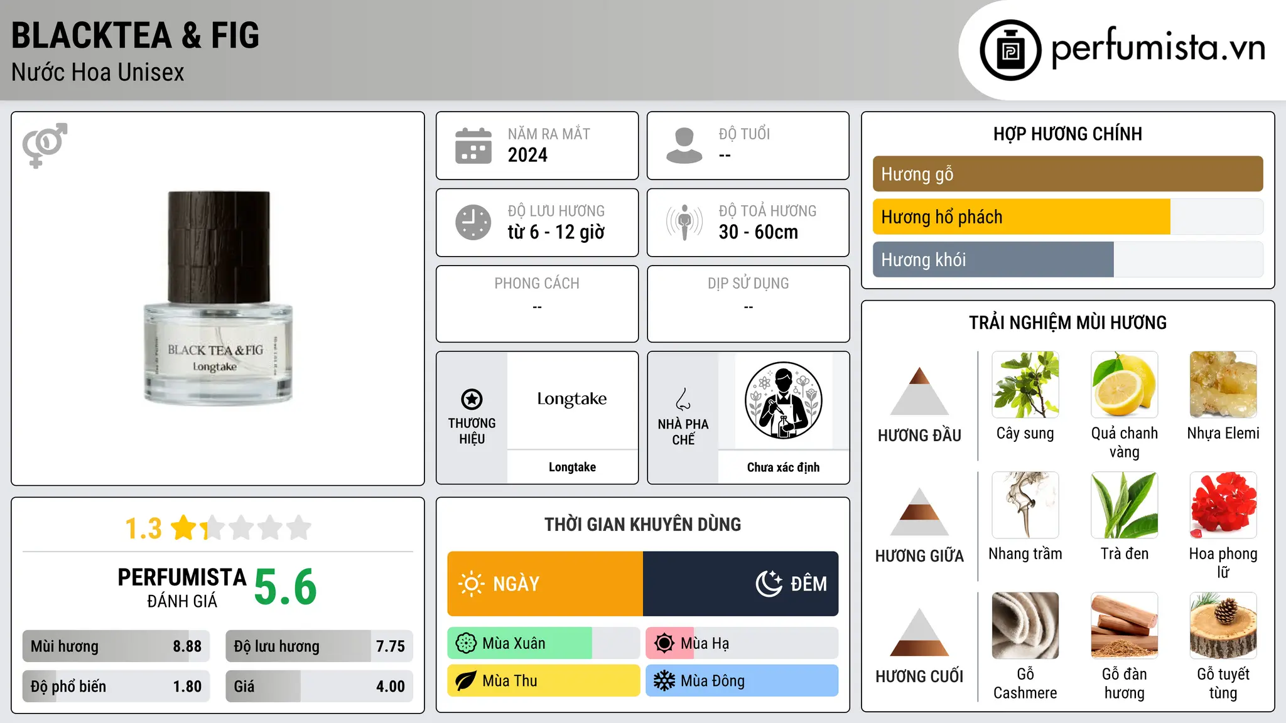Click the first filled gold rating star
This screenshot has height=723, width=1286.
tap(185, 528)
